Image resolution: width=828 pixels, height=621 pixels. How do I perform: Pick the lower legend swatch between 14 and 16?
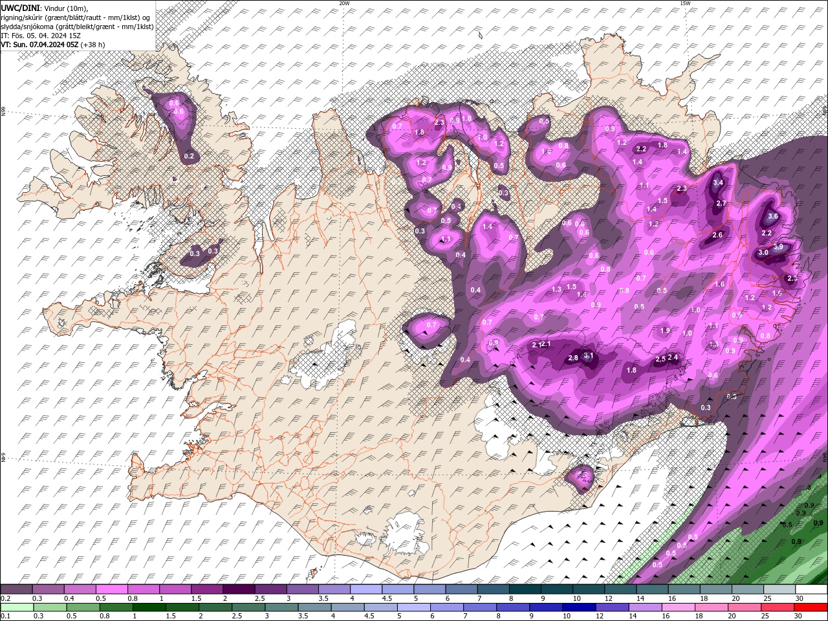point(646,607)
